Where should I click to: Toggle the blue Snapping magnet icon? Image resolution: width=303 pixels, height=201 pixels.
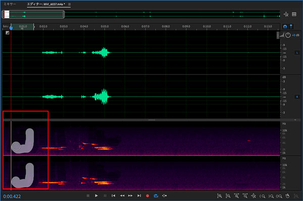point(285,26)
